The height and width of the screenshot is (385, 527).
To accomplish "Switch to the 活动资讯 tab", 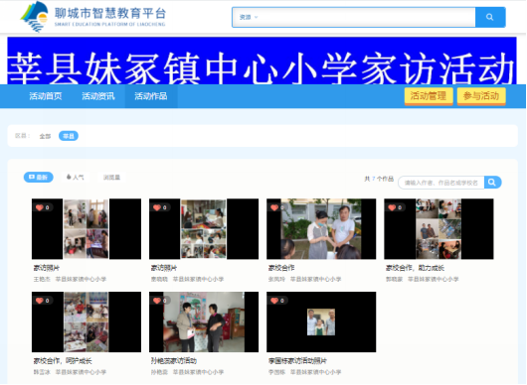I will pos(98,96).
